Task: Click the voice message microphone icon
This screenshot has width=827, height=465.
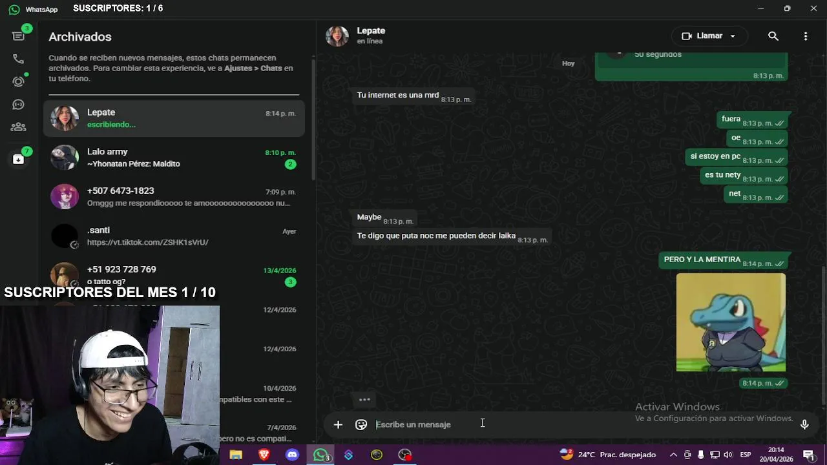Action: (804, 424)
